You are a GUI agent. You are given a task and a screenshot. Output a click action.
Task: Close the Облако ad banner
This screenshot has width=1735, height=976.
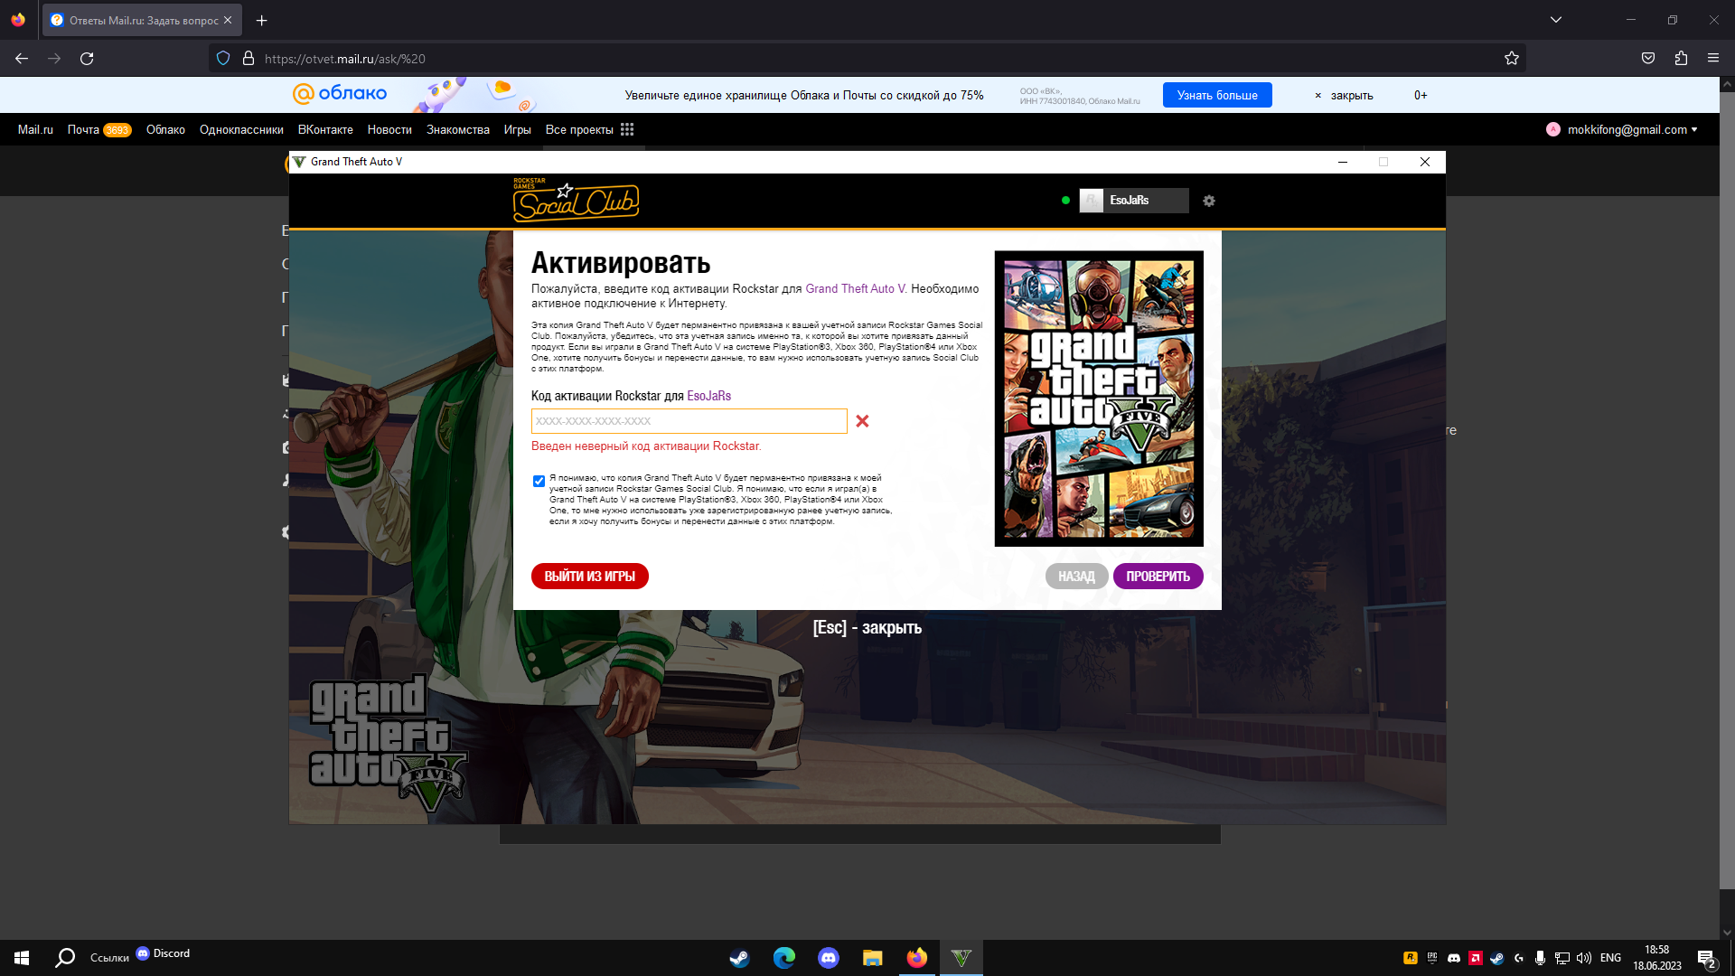tap(1344, 96)
